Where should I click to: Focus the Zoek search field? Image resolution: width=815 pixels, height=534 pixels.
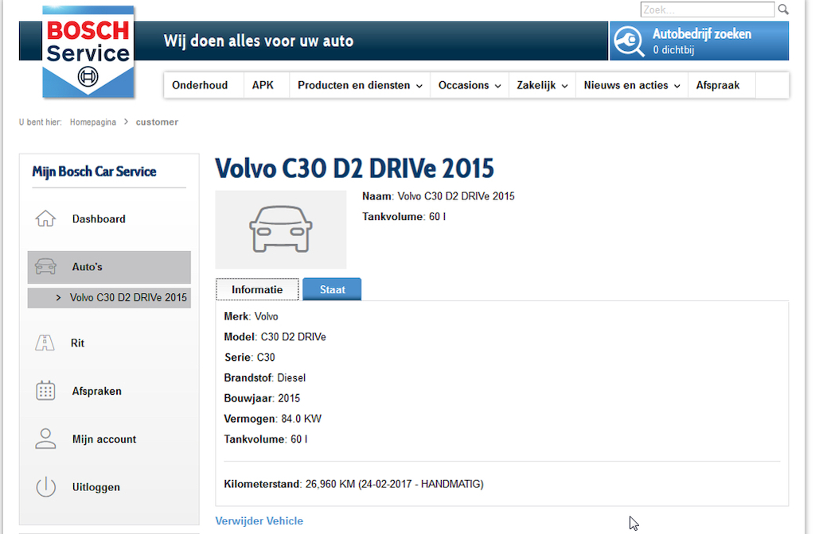pos(708,10)
